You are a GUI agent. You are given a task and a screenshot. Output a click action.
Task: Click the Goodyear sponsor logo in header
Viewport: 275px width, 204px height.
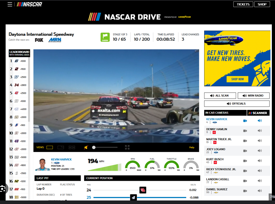[185, 17]
